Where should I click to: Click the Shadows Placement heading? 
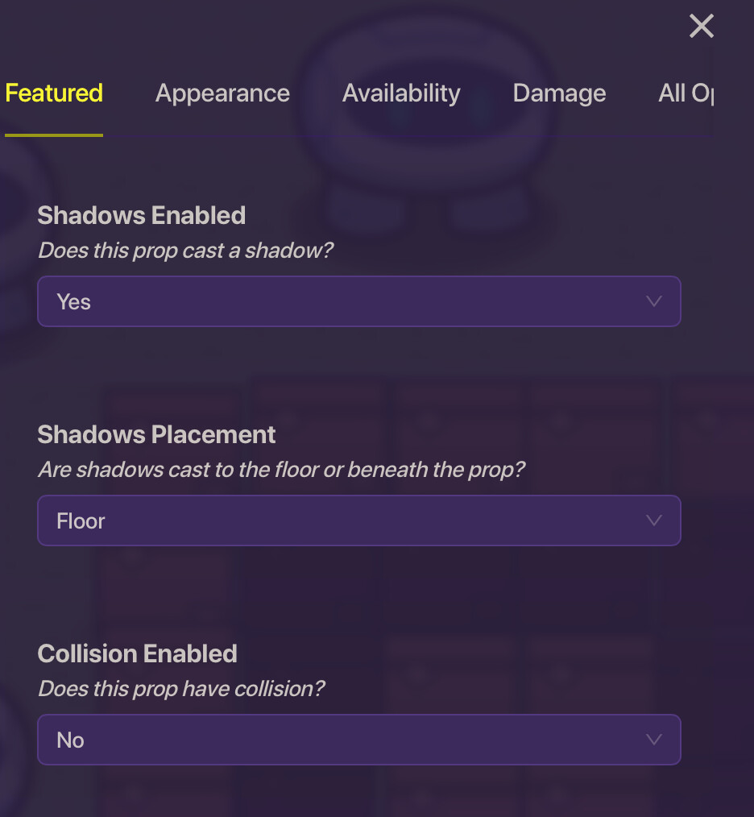click(157, 435)
